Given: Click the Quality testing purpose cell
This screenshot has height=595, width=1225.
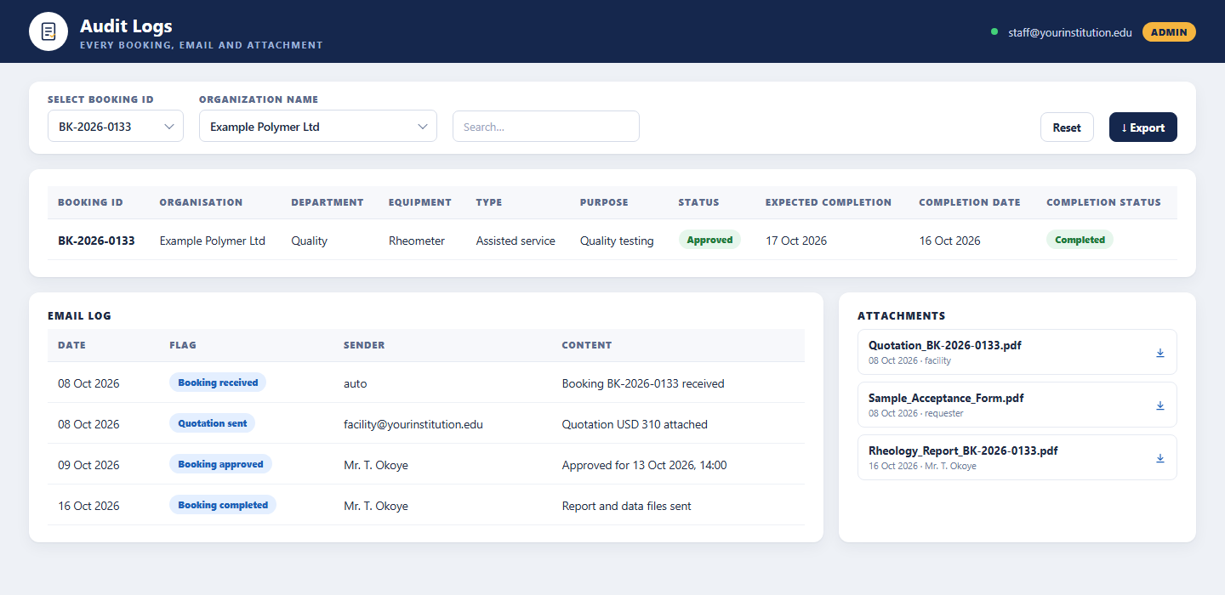Looking at the screenshot, I should point(617,241).
